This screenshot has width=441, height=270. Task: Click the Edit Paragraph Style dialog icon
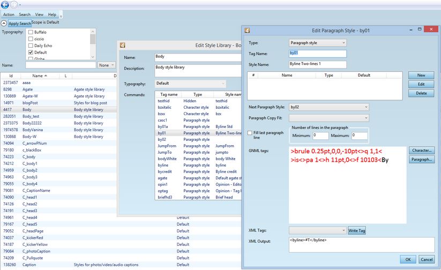247,31
